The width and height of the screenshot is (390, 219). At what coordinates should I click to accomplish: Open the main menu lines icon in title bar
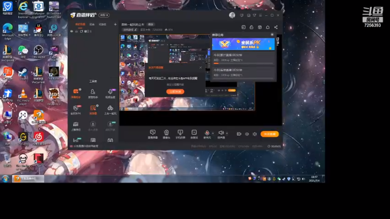tap(260, 15)
